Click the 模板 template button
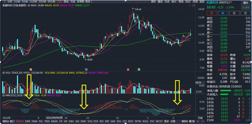Viewport: 252px width, 124px height. 192,121
